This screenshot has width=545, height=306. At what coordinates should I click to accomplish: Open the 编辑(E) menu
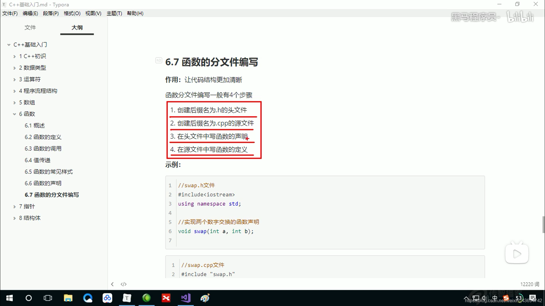(x=30, y=13)
